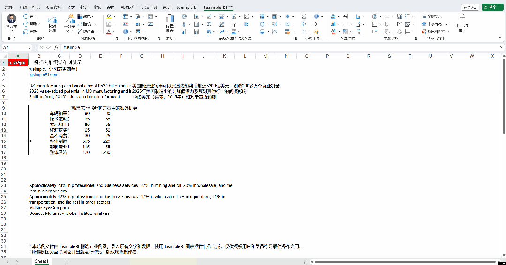Click the insert function fx icon
The width and height of the screenshot is (506, 265).
point(56,47)
